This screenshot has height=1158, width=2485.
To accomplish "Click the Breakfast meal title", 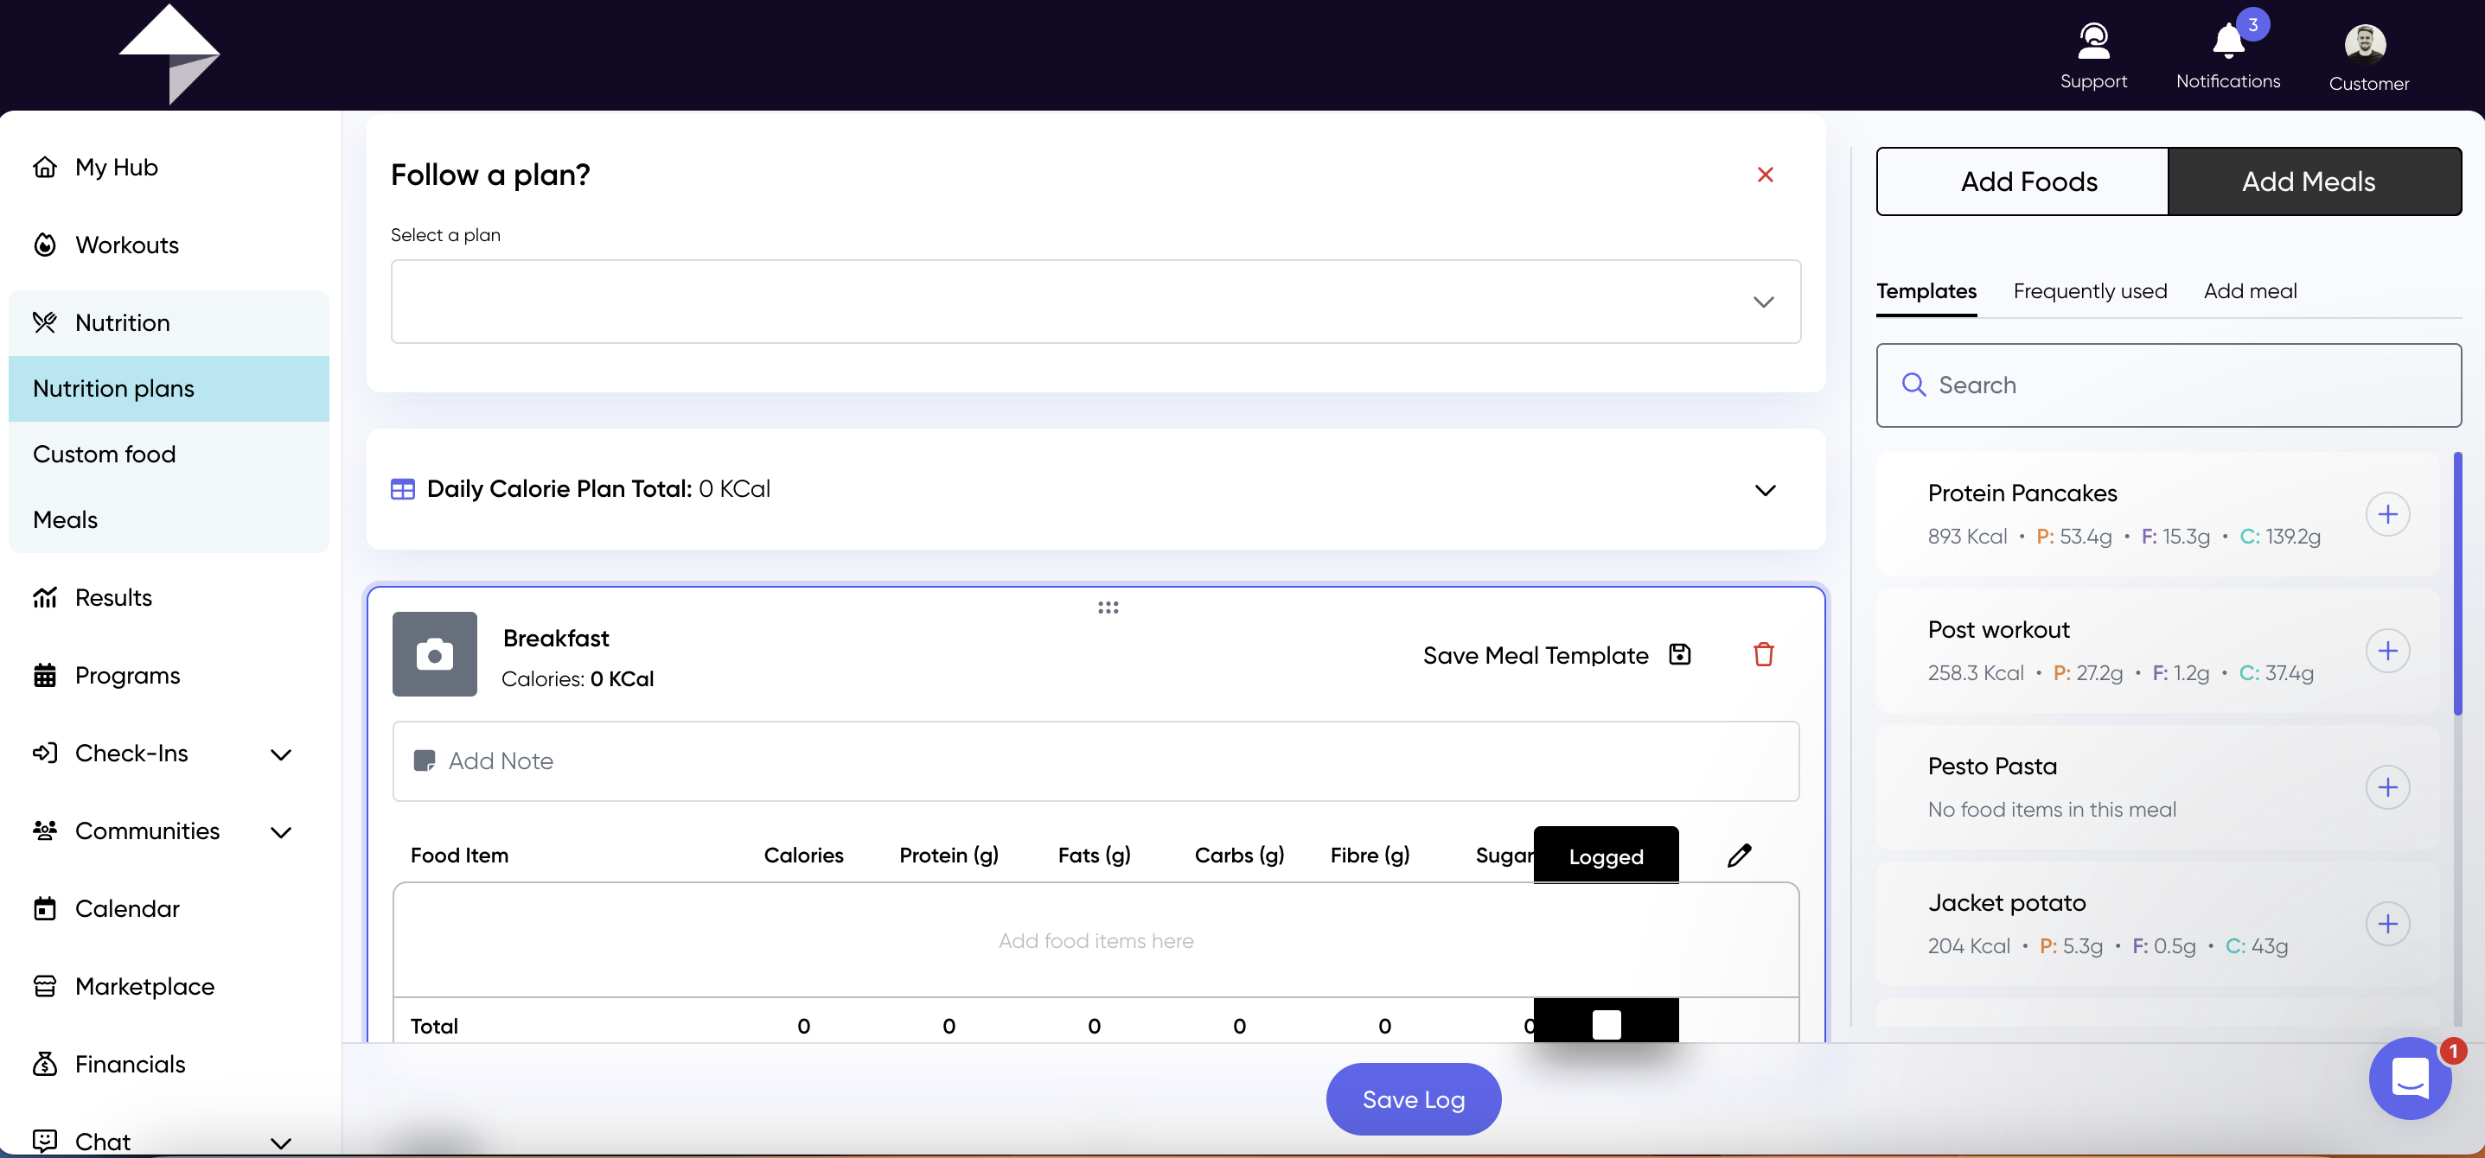I will 556,639.
